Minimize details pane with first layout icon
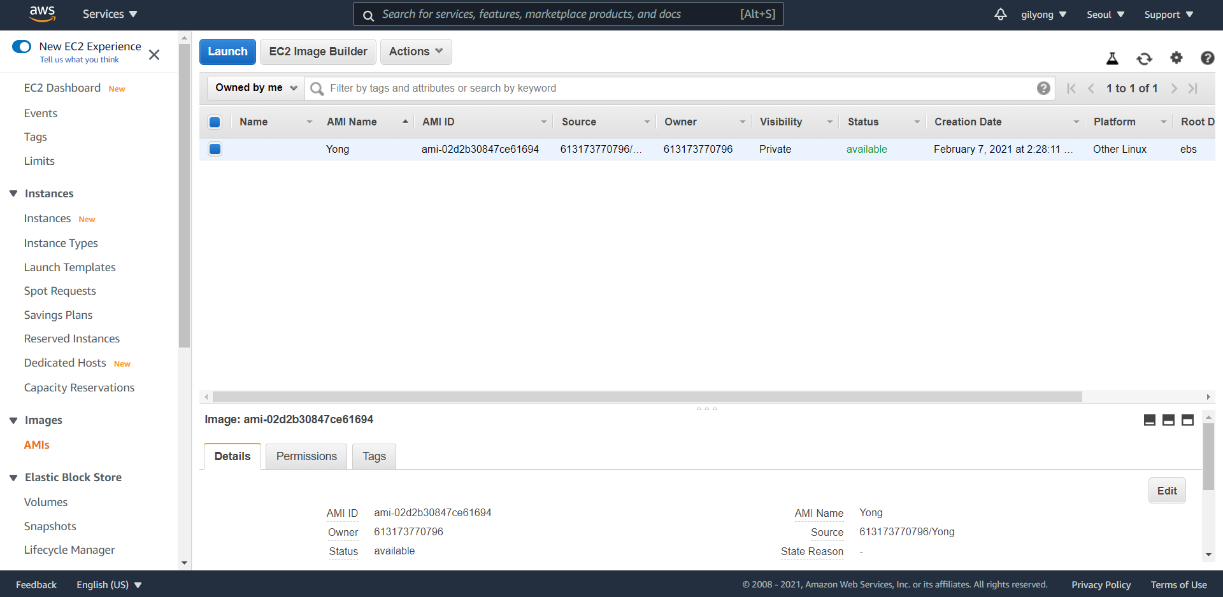 coord(1150,420)
